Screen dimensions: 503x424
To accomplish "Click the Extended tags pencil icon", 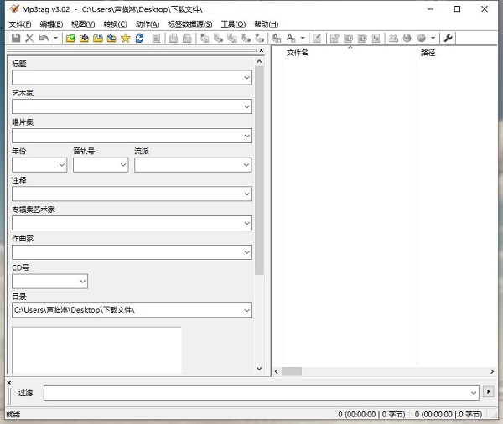I will click(317, 38).
